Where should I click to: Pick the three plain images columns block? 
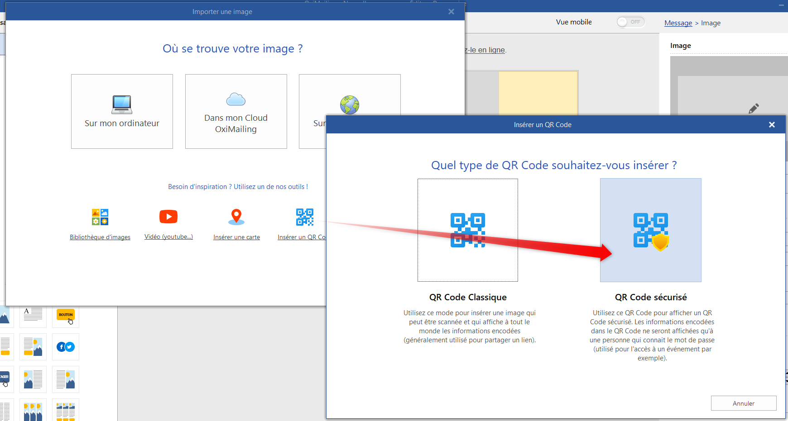(x=33, y=410)
